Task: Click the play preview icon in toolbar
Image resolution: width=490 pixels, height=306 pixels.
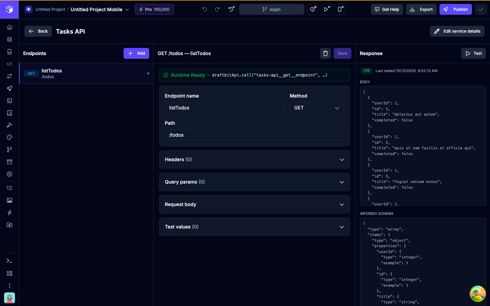Action: point(326,10)
